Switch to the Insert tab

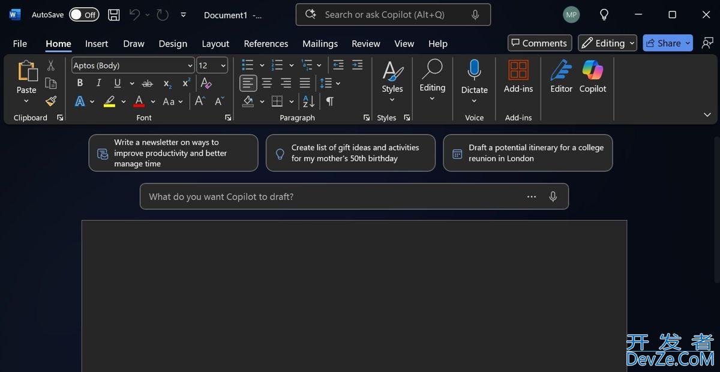click(x=97, y=43)
